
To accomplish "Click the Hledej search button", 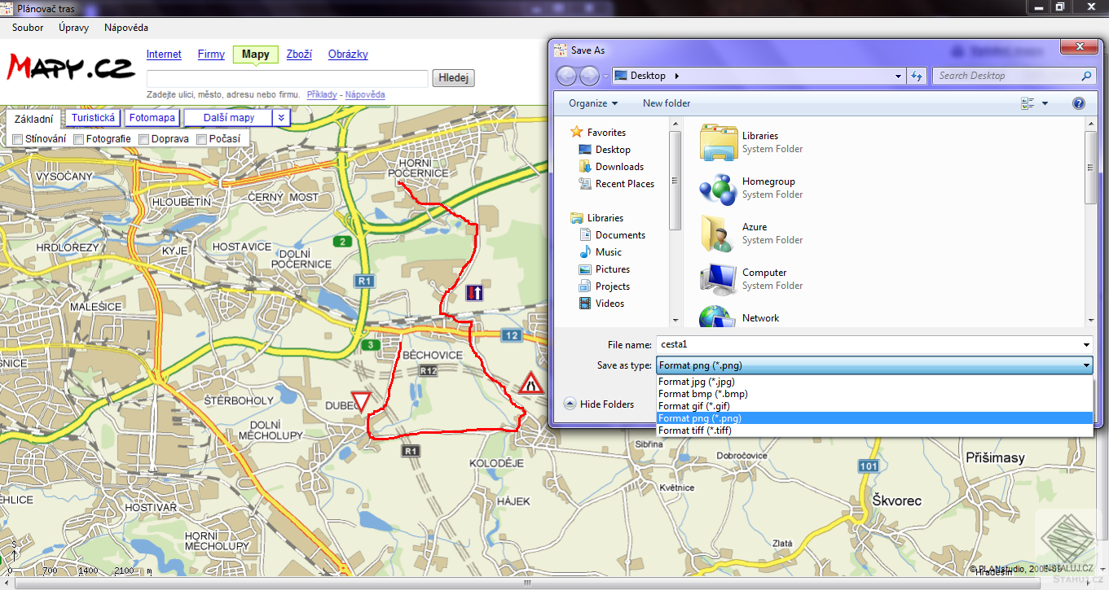I will tap(453, 77).
